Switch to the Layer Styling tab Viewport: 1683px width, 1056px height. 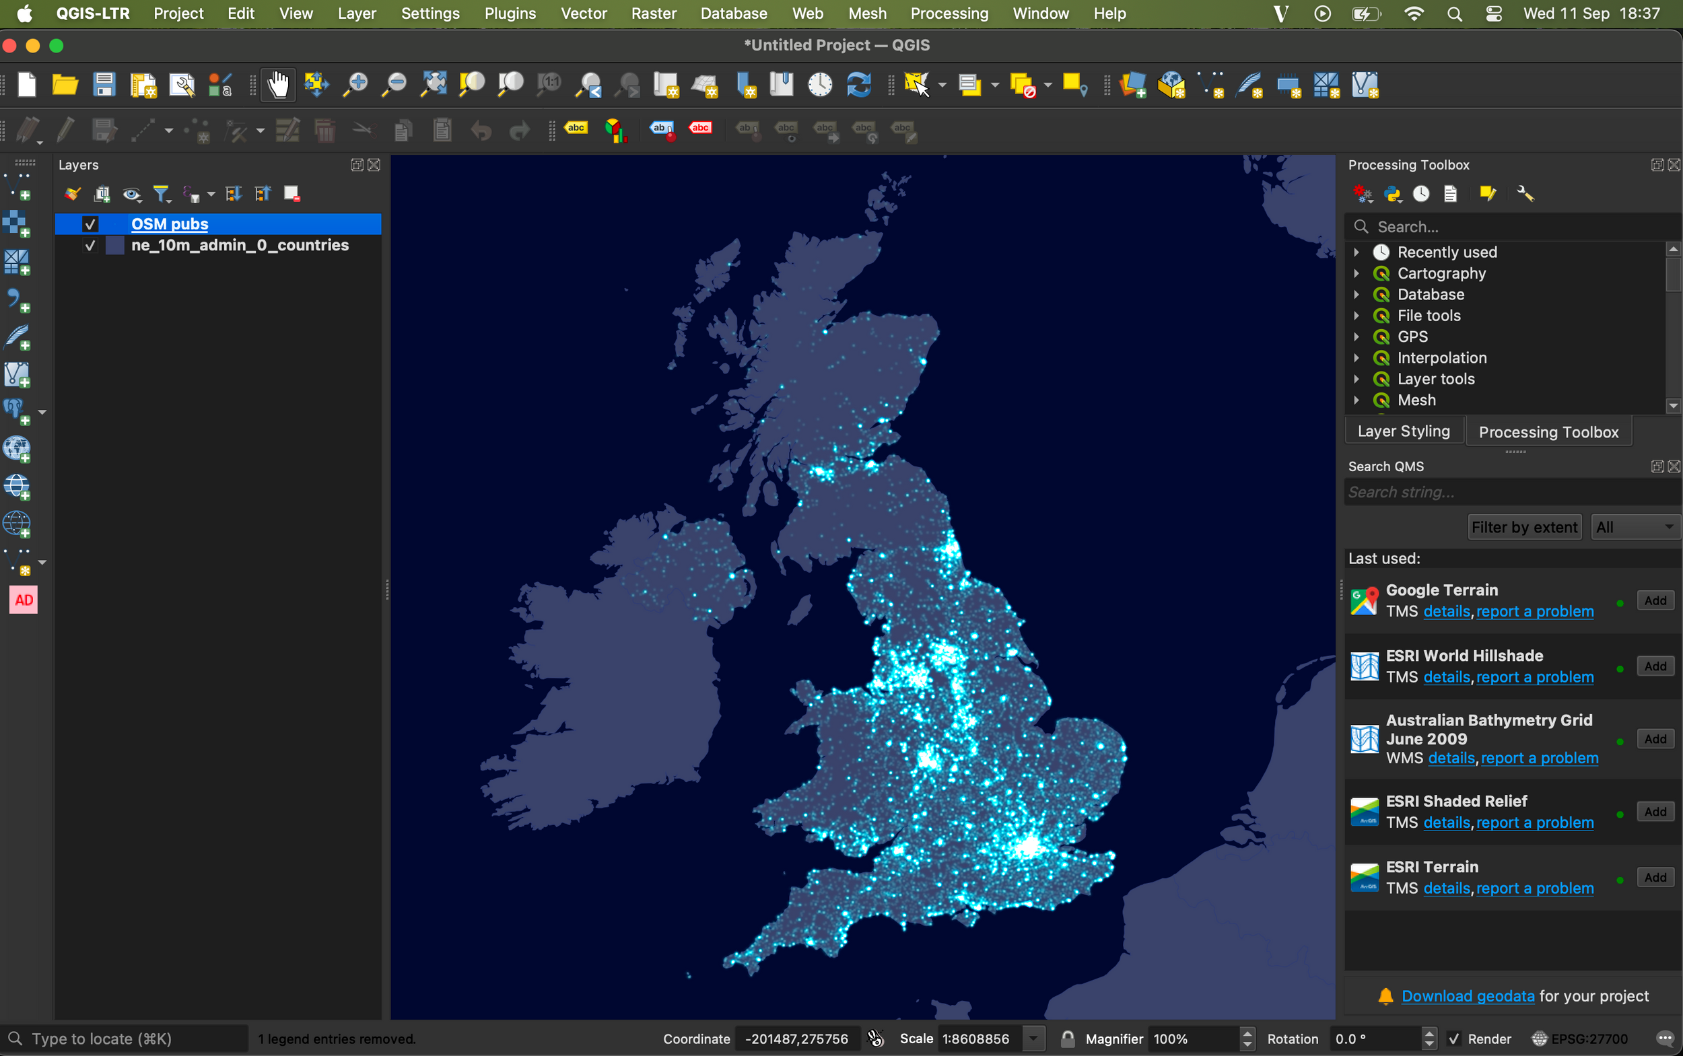1404,431
